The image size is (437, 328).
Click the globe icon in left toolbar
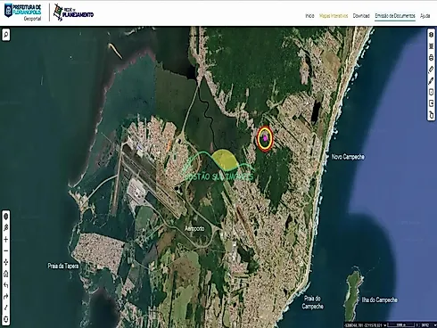pos(6,217)
